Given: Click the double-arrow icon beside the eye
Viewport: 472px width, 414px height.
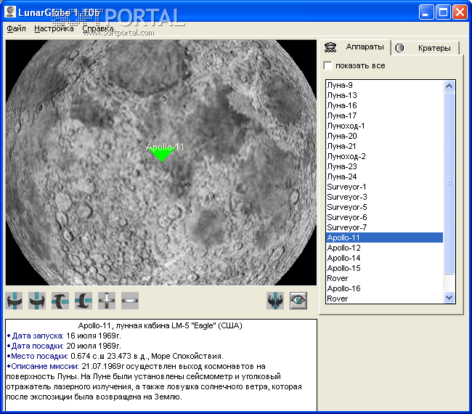Looking at the screenshot, I should [x=275, y=300].
